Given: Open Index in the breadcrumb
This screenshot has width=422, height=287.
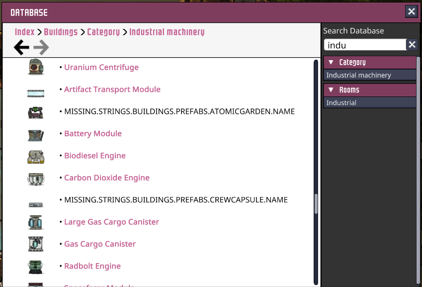Looking at the screenshot, I should [x=24, y=32].
